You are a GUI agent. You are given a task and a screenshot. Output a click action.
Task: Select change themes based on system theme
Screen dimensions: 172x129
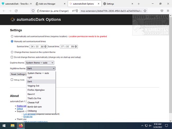pos(12,52)
